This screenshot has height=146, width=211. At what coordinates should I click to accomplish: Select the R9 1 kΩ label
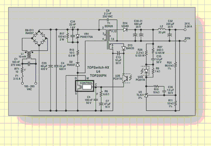tap(158, 70)
